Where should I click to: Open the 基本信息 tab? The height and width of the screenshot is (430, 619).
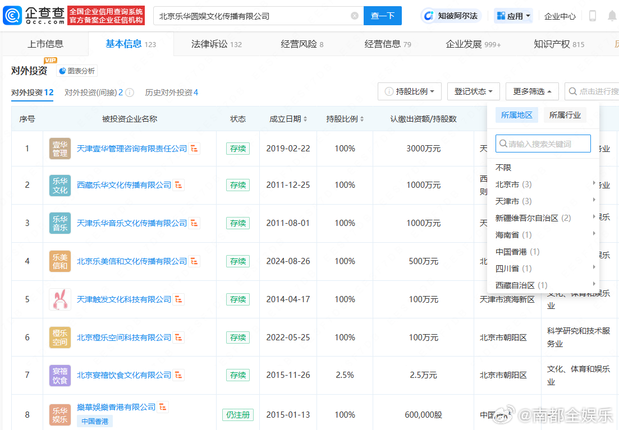131,44
